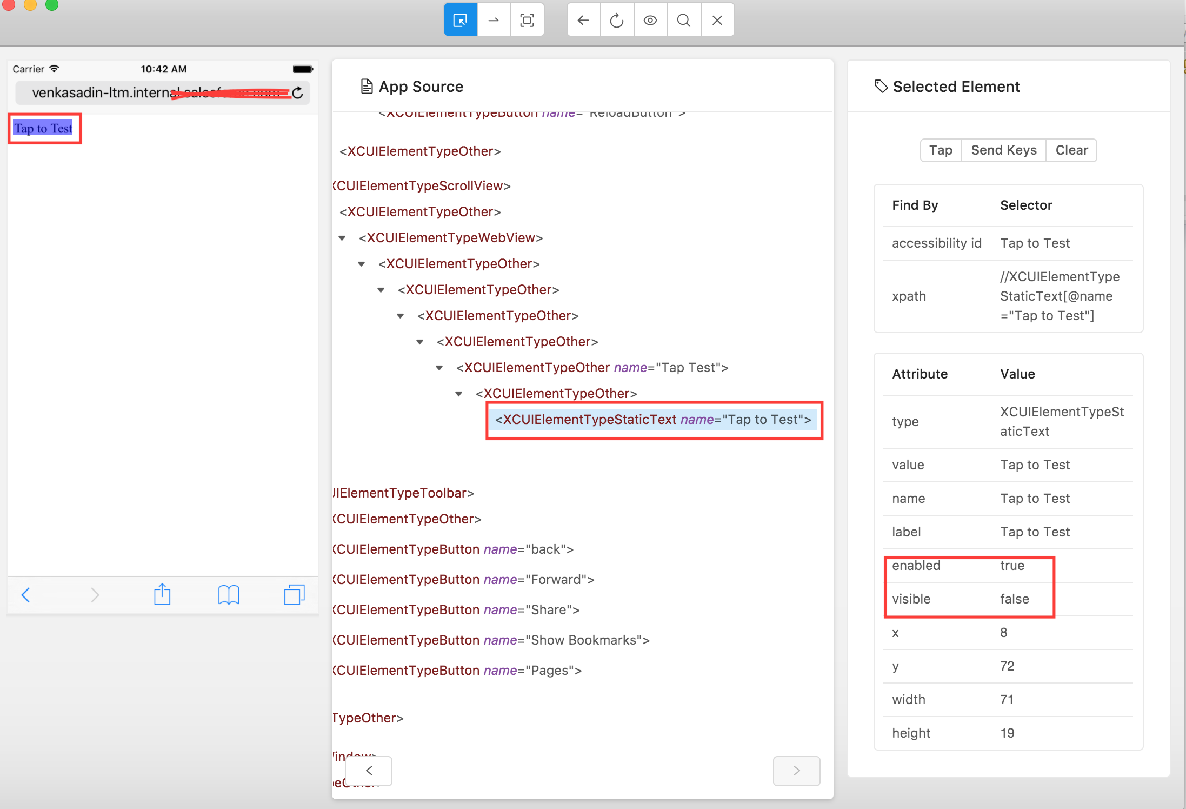Refresh source and screenshot

point(617,21)
